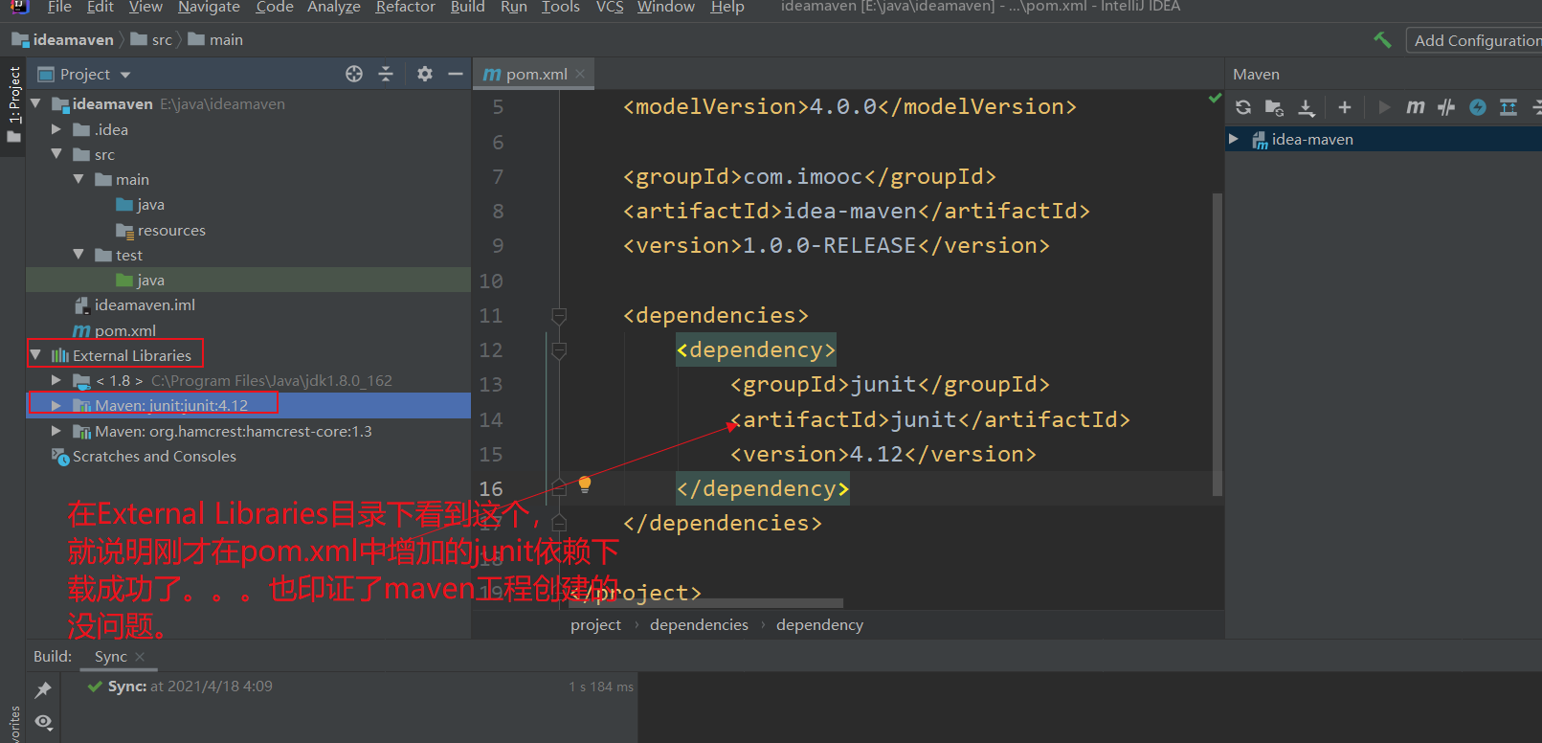Close the pom.xml editor tab

581,74
